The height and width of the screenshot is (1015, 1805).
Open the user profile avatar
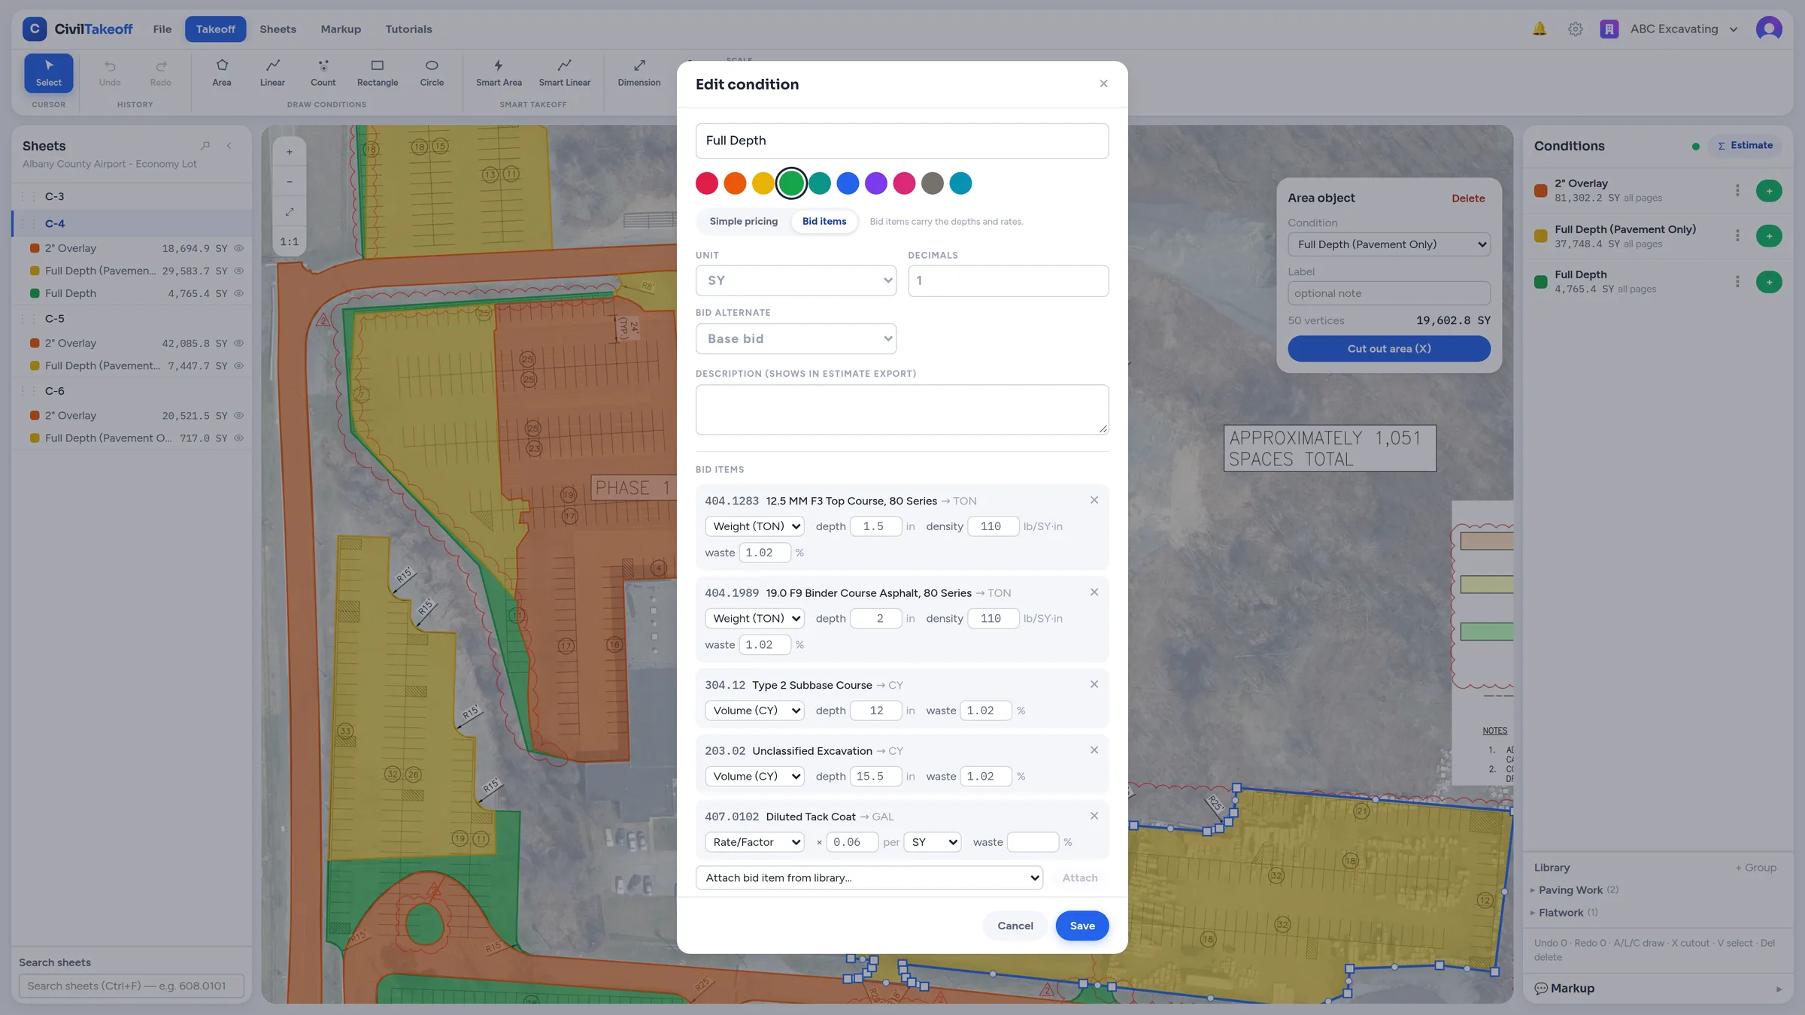pos(1769,29)
